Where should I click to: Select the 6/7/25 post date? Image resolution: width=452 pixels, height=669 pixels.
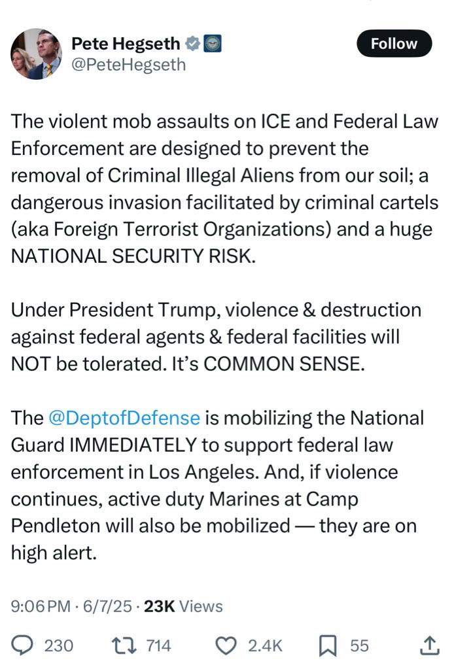107,606
